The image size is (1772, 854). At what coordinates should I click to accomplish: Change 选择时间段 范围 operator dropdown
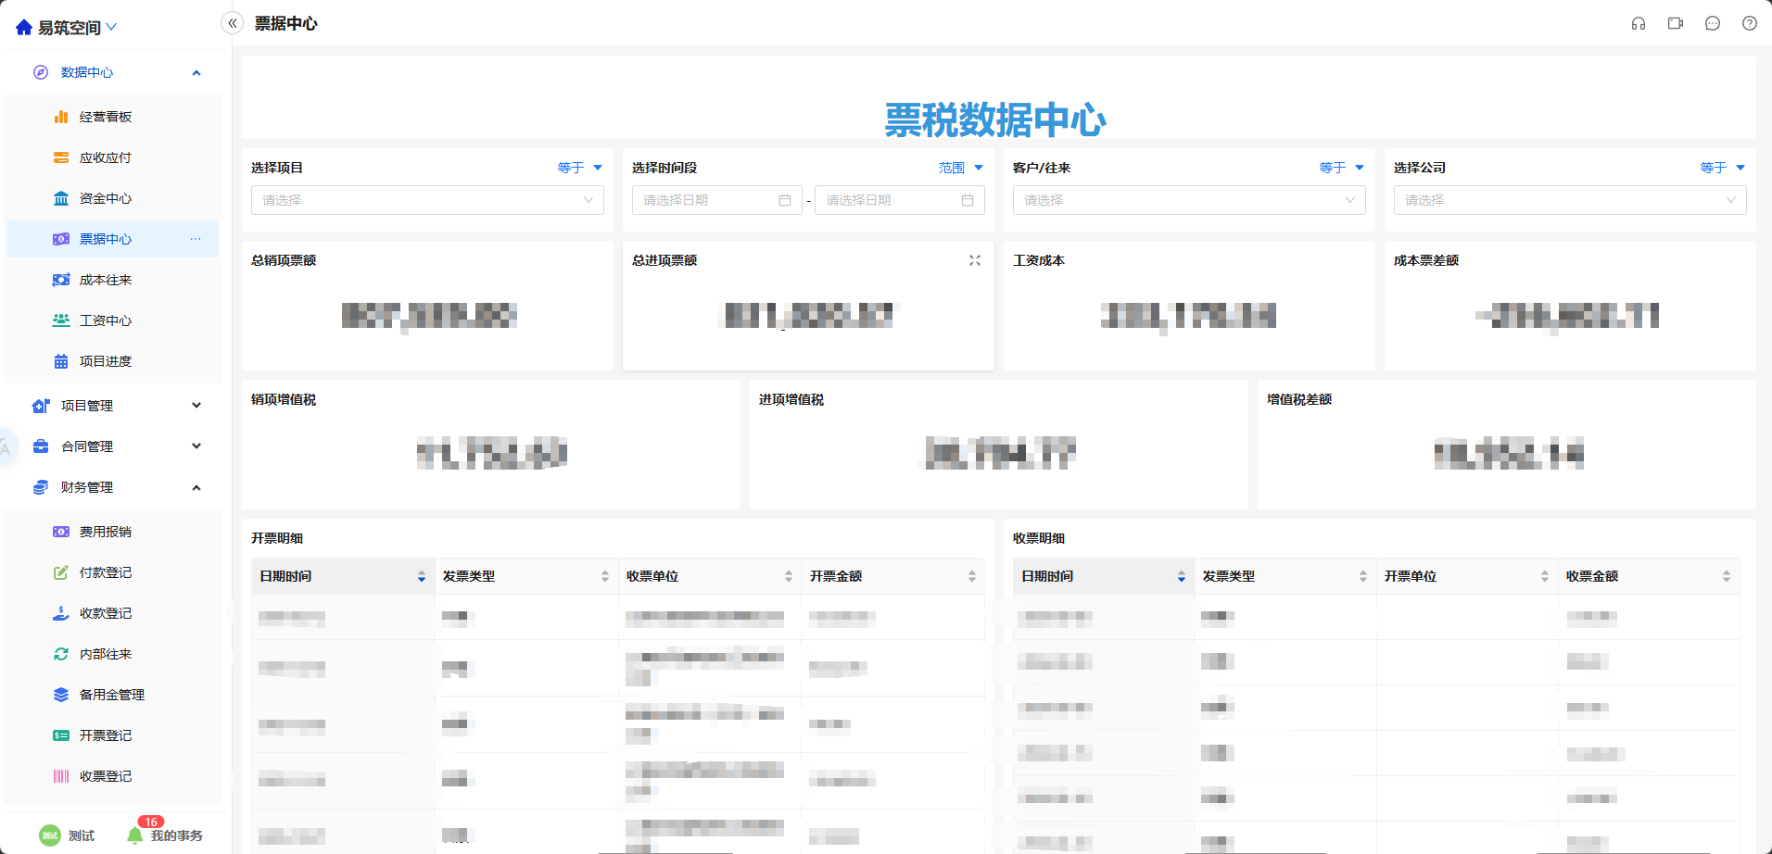(960, 168)
